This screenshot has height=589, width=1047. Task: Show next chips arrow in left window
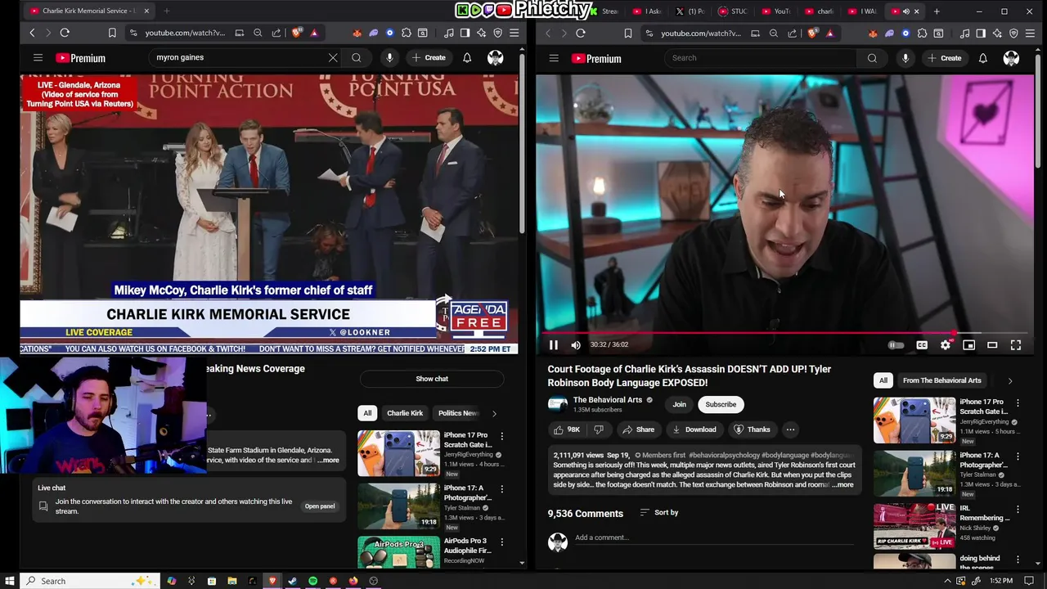tap(494, 413)
